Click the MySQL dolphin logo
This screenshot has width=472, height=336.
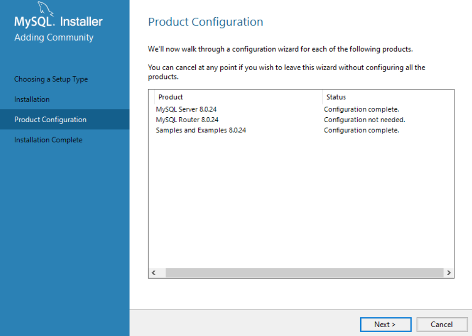(x=45, y=8)
